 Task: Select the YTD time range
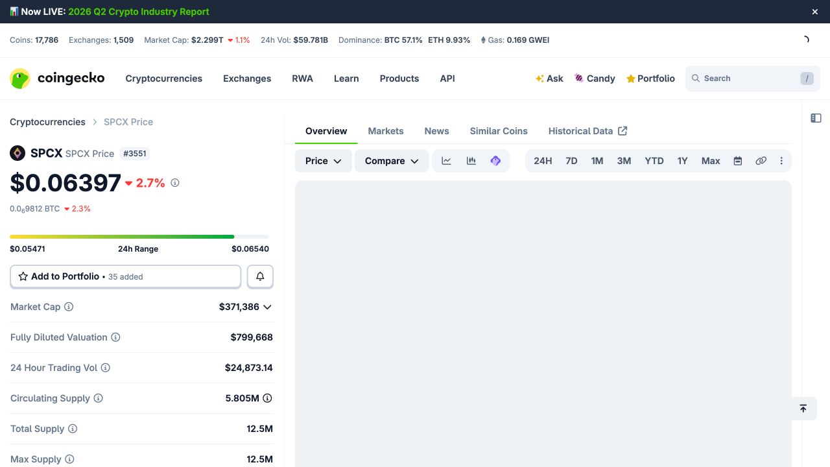click(x=654, y=161)
